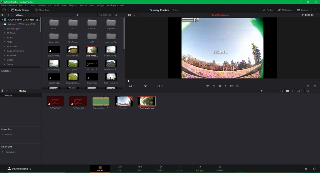Switch to the Deliver page
Viewport: 320px width, 173px height.
(220, 169)
